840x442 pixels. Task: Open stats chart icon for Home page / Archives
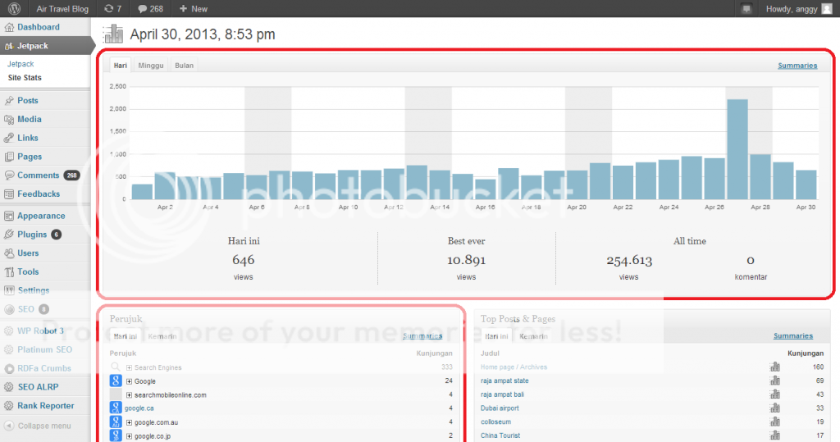774,367
